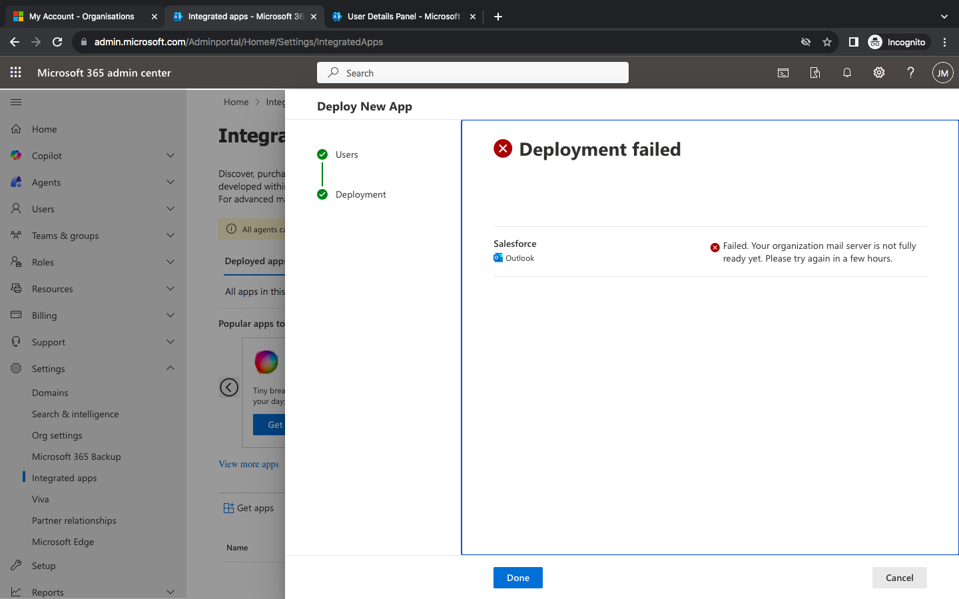This screenshot has height=599, width=959.
Task: Bookmark this page with star icon
Action: pyautogui.click(x=827, y=42)
